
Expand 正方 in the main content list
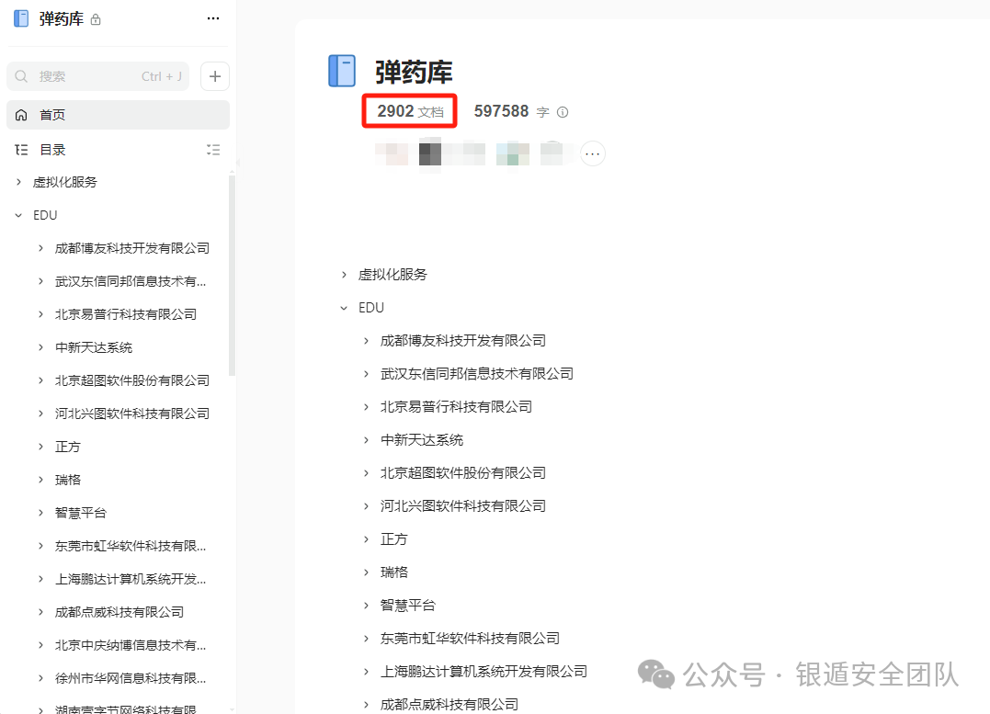(366, 539)
